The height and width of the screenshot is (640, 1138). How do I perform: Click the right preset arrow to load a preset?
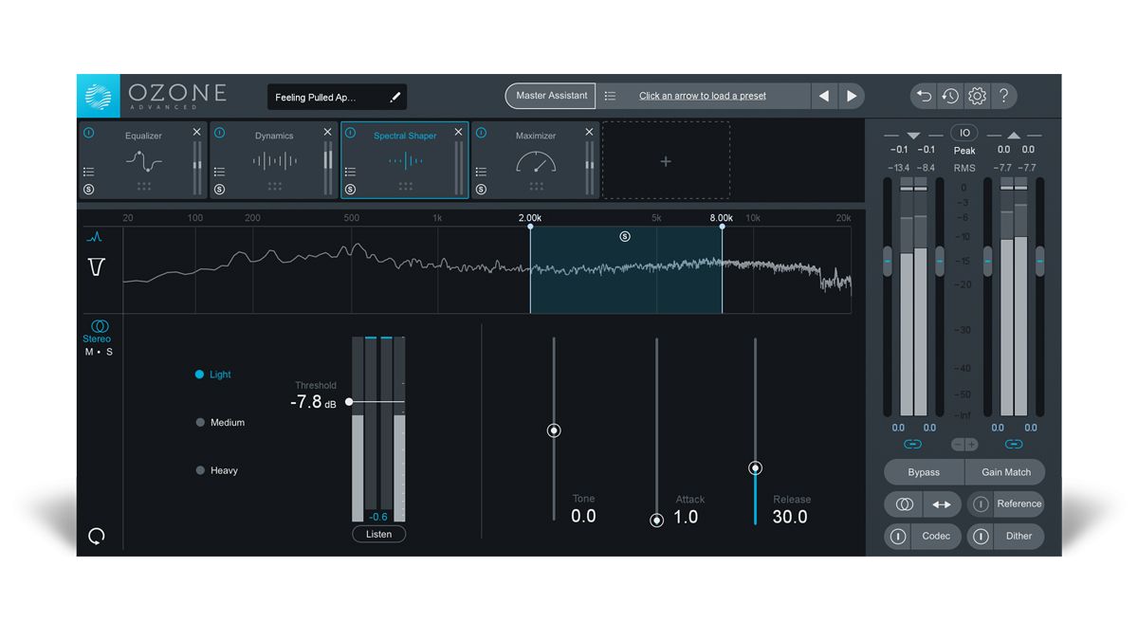[x=851, y=95]
